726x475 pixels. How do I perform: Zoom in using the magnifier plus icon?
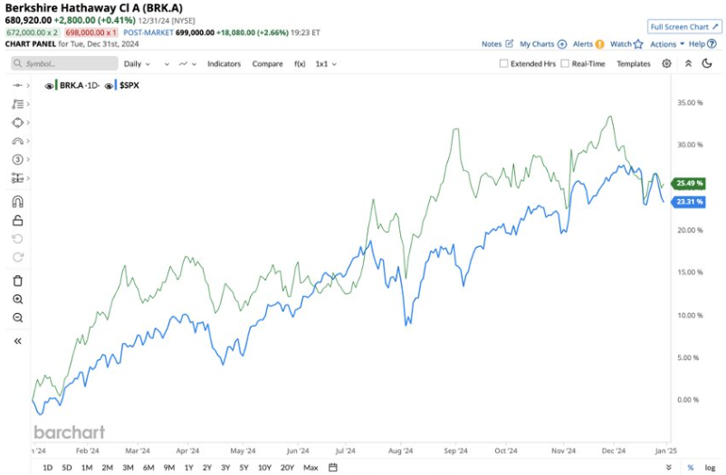pyautogui.click(x=17, y=299)
